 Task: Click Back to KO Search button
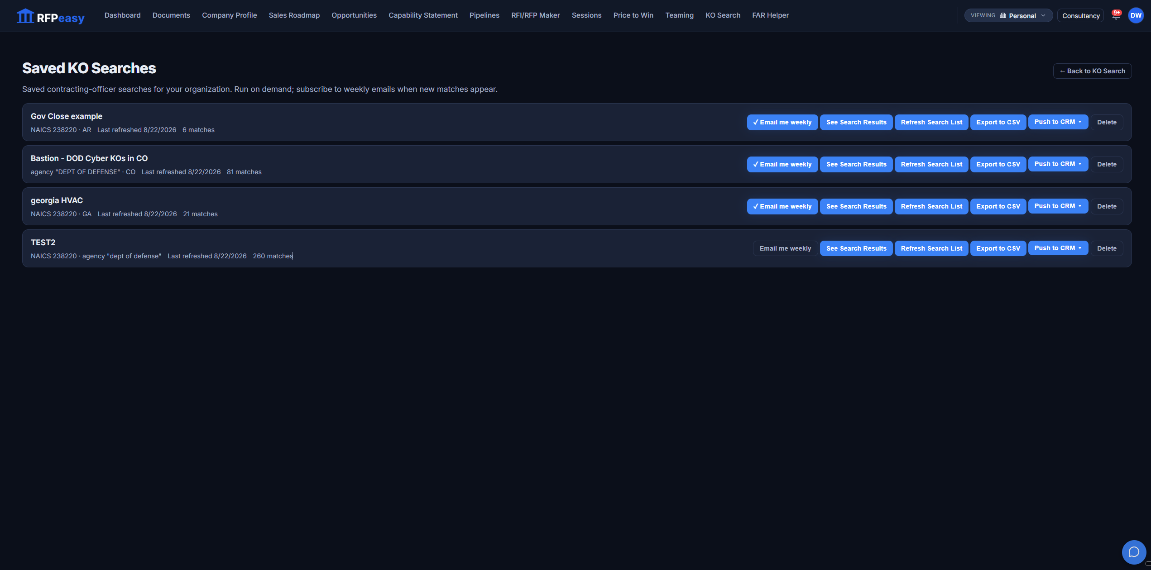tap(1092, 71)
